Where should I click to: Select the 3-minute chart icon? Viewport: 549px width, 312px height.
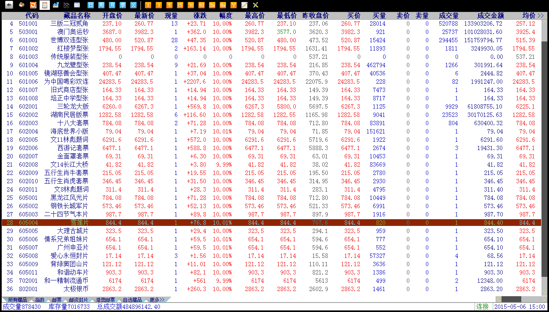[158, 5]
